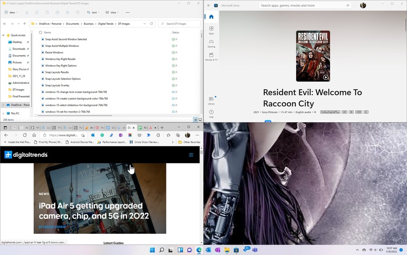
Task: Click the digitaltrends logo
Action: click(26, 155)
